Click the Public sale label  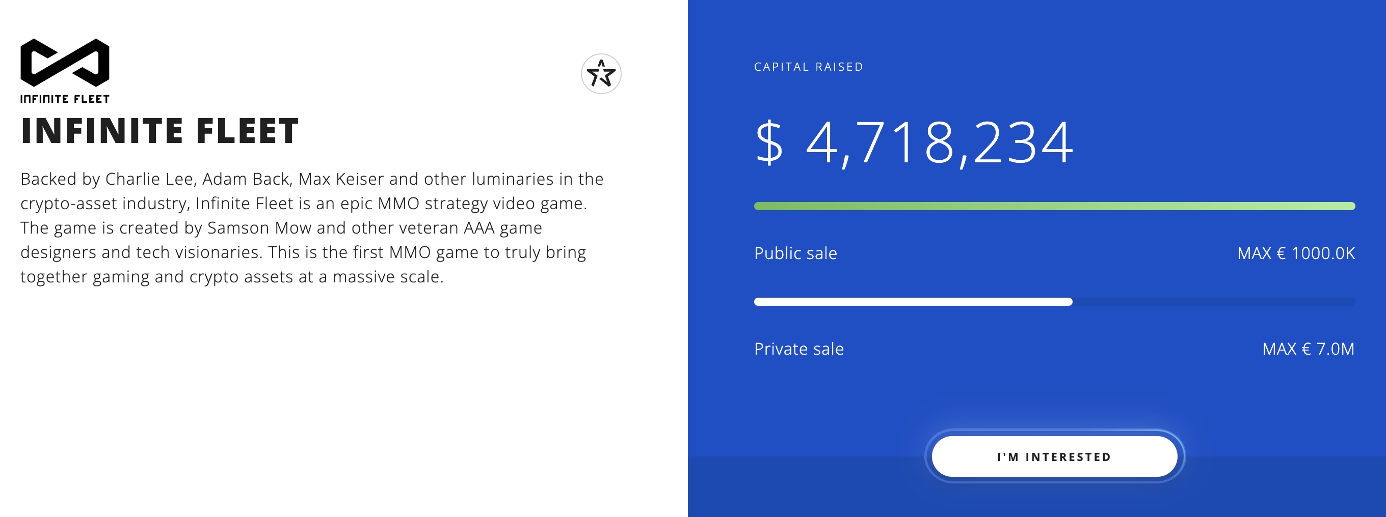click(x=795, y=253)
